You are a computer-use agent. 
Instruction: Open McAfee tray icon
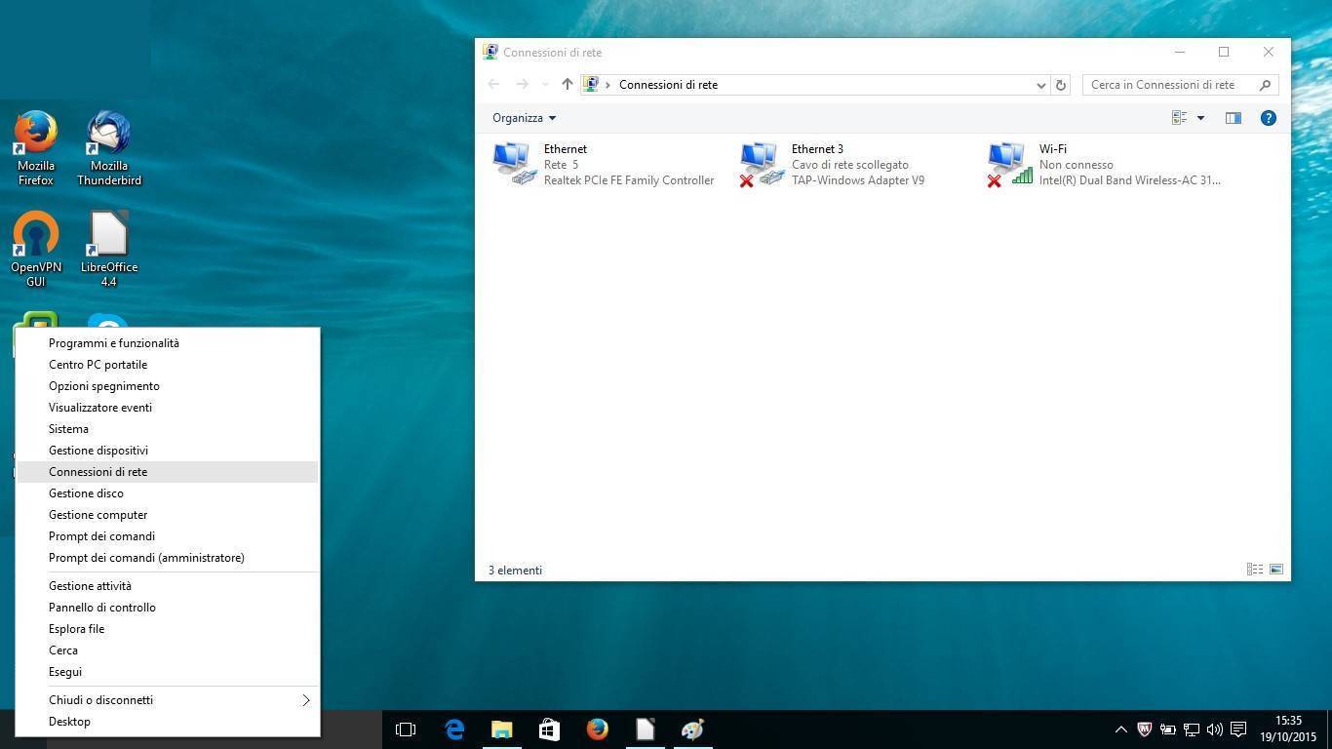[x=1145, y=729]
